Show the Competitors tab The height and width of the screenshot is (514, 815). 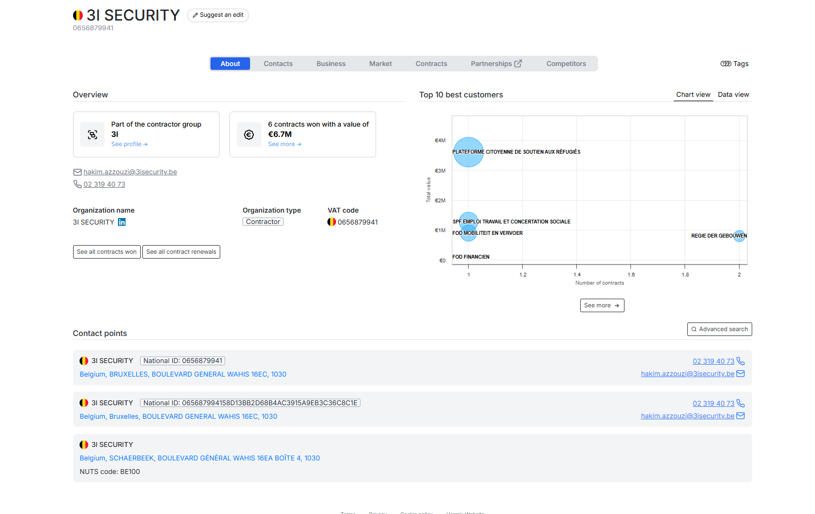pyautogui.click(x=566, y=64)
